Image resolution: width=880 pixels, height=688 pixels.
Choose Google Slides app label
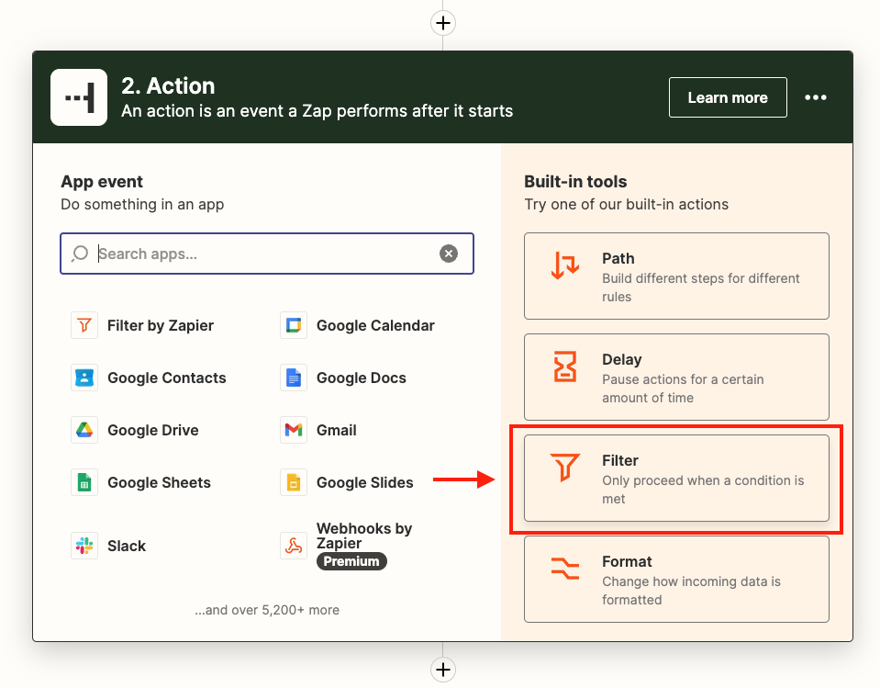pos(365,482)
